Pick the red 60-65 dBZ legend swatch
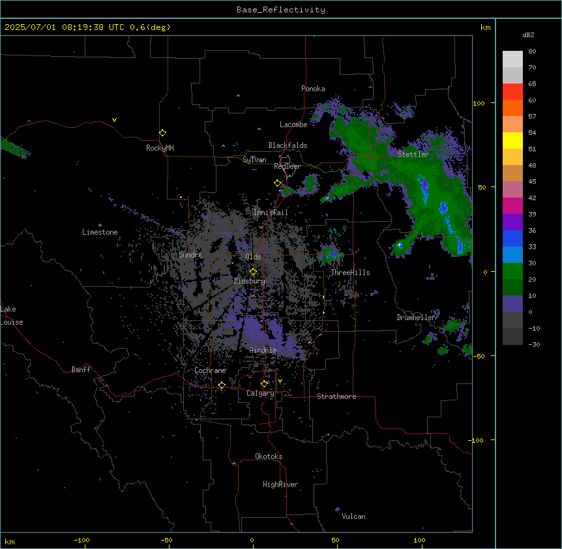The height and width of the screenshot is (549, 562). tap(512, 92)
